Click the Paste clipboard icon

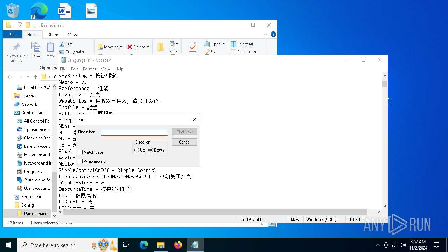pyautogui.click(x=50, y=47)
